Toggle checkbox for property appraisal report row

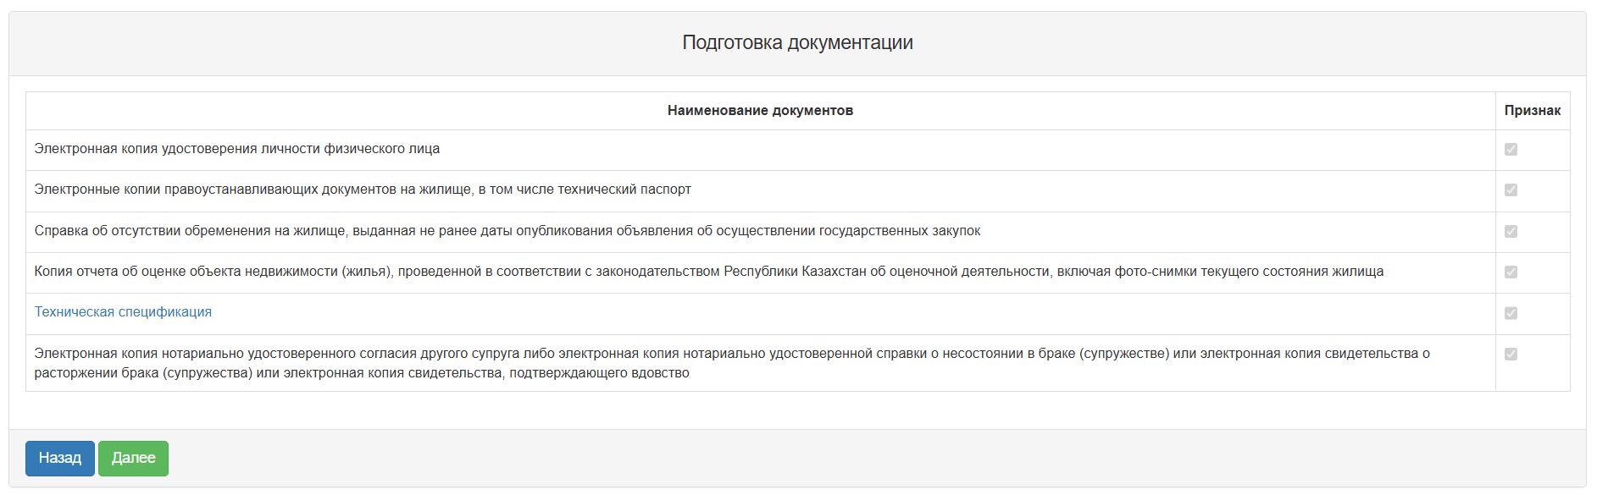tap(1511, 272)
